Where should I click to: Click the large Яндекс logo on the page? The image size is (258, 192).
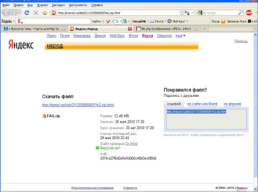pos(21,44)
